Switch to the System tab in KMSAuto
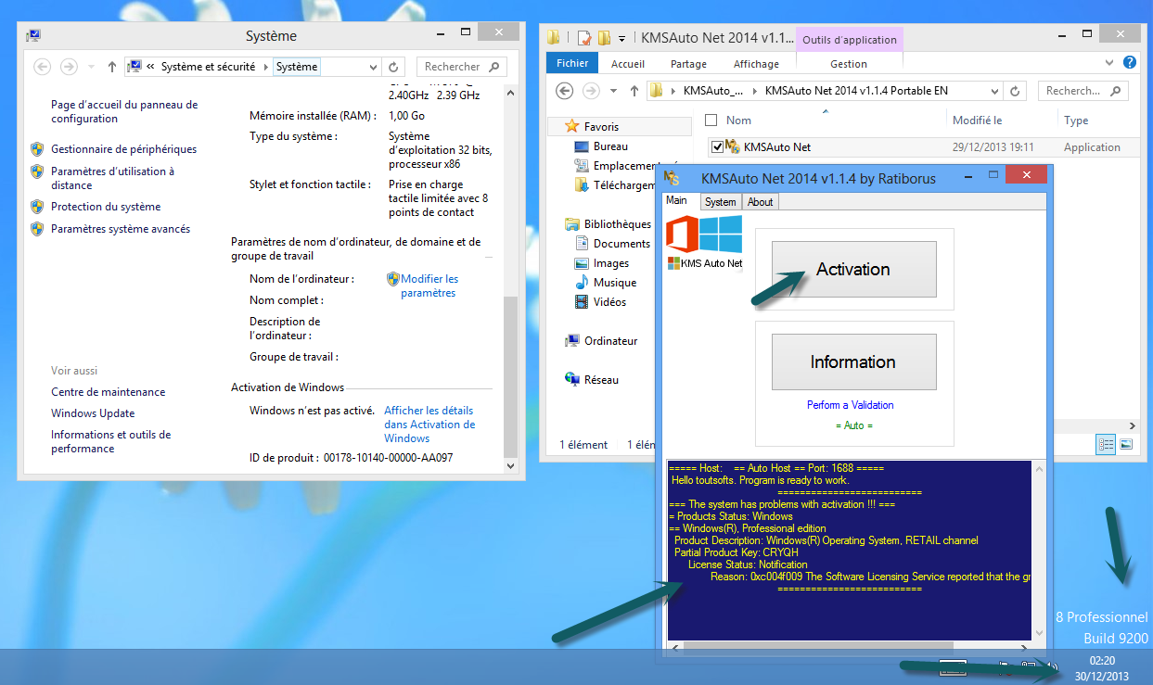The image size is (1153, 685). click(720, 202)
